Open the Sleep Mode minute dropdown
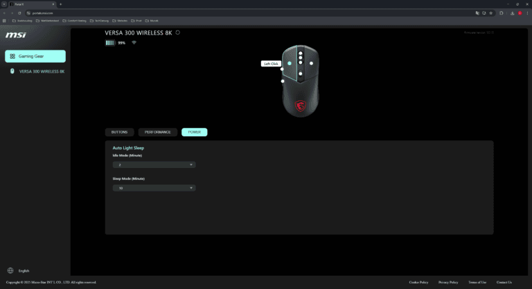 click(x=154, y=187)
